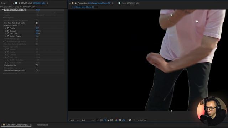Expand the Feather property under Roto Brush Matte
This screenshot has height=128, width=228.
coord(6,28)
